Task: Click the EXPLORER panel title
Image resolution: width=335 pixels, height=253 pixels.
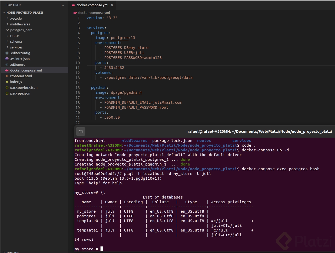Action: [x=14, y=5]
